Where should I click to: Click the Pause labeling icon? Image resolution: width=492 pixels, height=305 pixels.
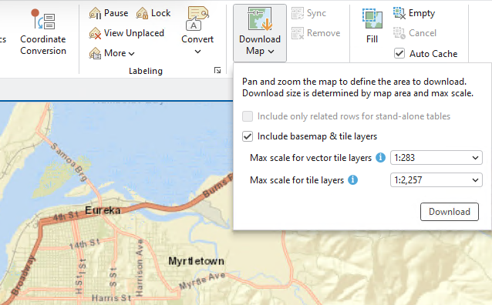point(95,13)
